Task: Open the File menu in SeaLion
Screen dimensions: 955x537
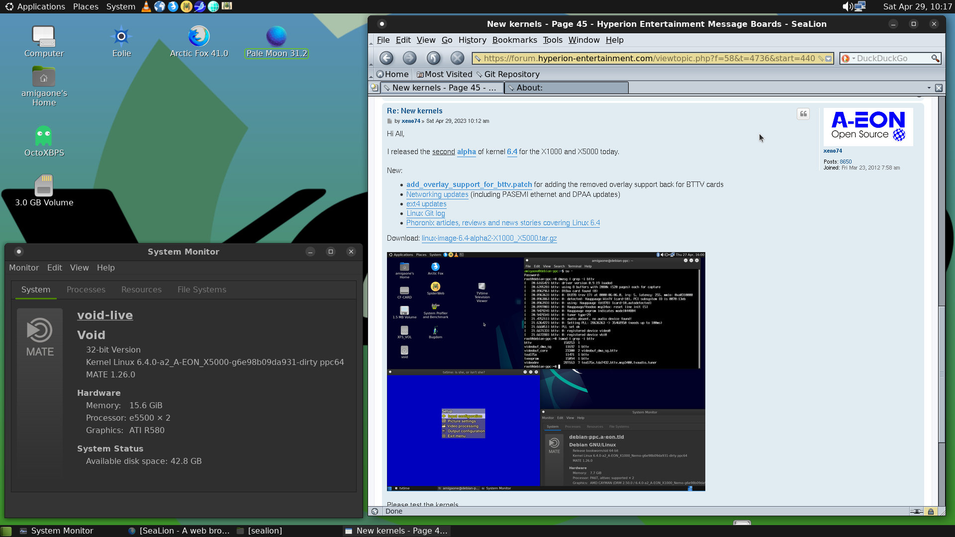Action: coord(383,40)
